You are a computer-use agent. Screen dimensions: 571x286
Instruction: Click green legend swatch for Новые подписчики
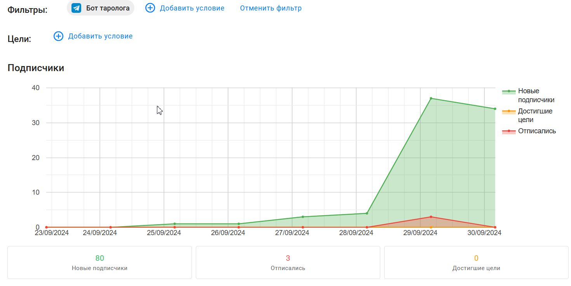(x=509, y=91)
